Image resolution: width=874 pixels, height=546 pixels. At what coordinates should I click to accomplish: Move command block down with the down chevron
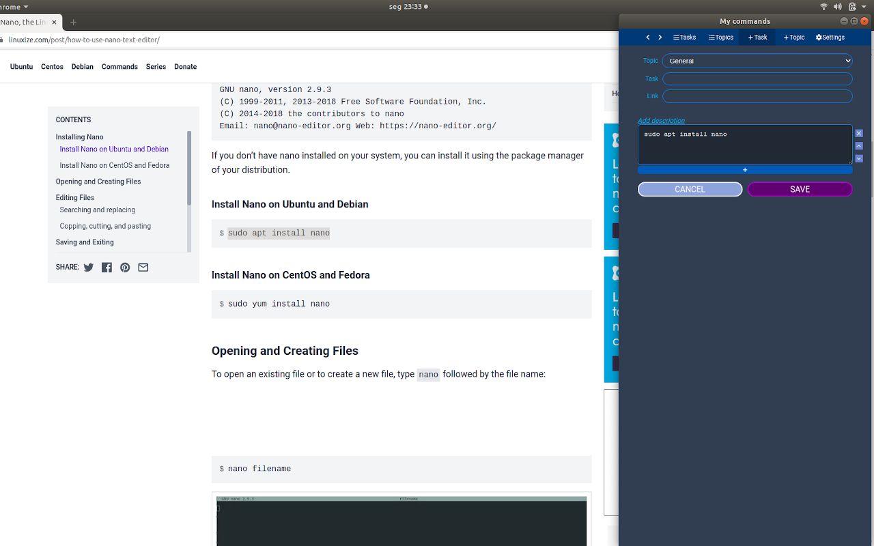pyautogui.click(x=859, y=158)
